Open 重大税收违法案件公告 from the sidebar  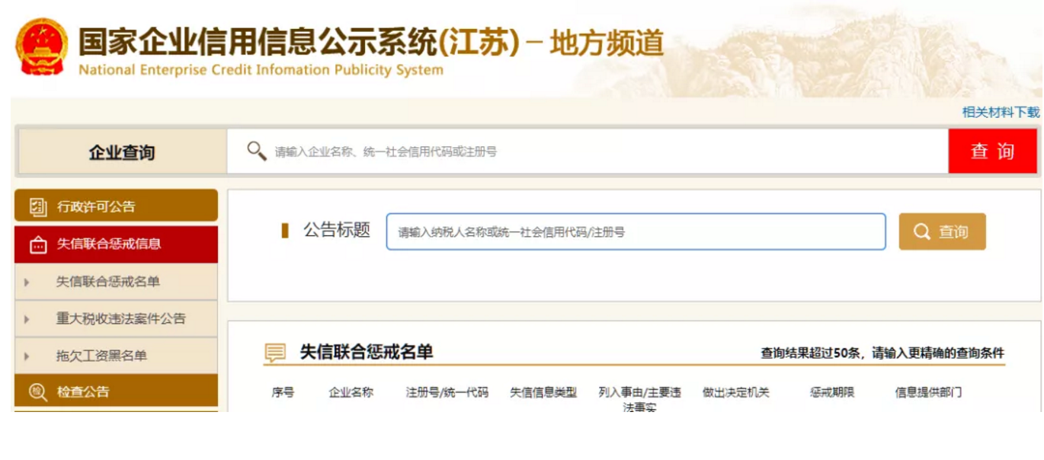pos(120,319)
